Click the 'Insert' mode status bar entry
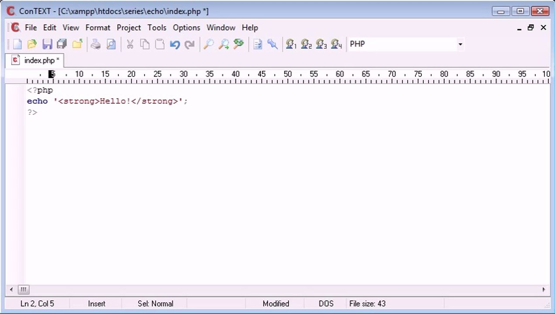This screenshot has width=555, height=314. pyautogui.click(x=96, y=304)
